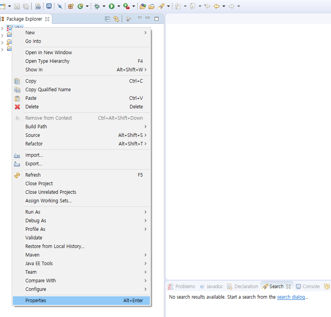Click the New wizard toolbar icon
This screenshot has width=331, height=317.
[x=3, y=6]
